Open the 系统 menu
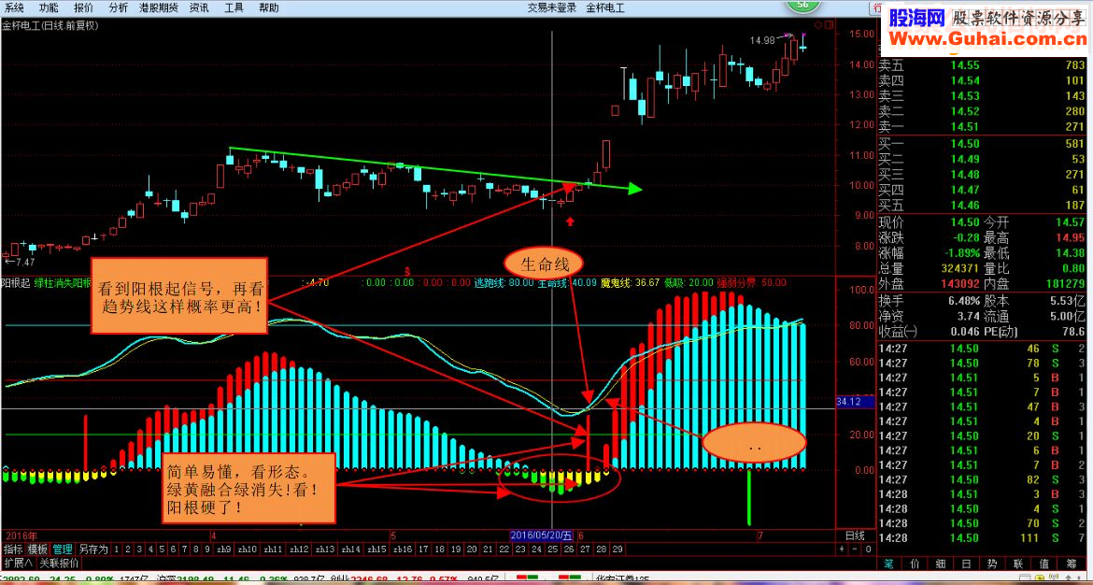The image size is (1093, 585). [x=13, y=7]
